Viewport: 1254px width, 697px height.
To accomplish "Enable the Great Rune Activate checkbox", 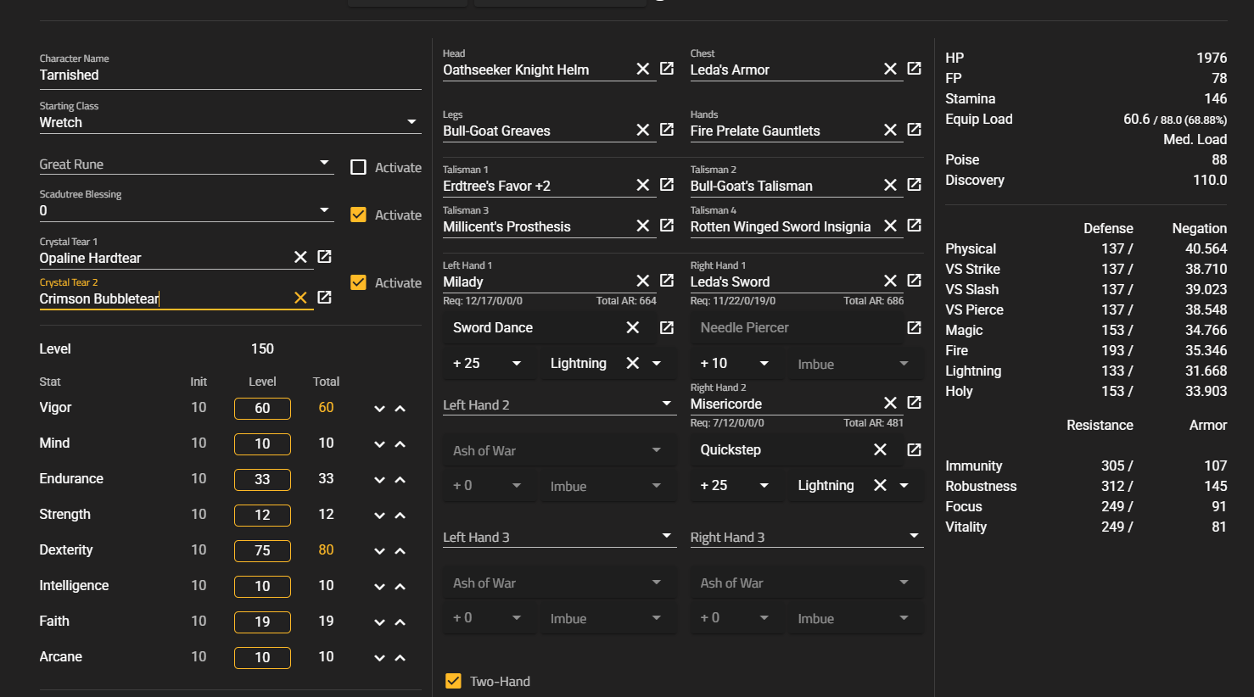I will (x=358, y=167).
